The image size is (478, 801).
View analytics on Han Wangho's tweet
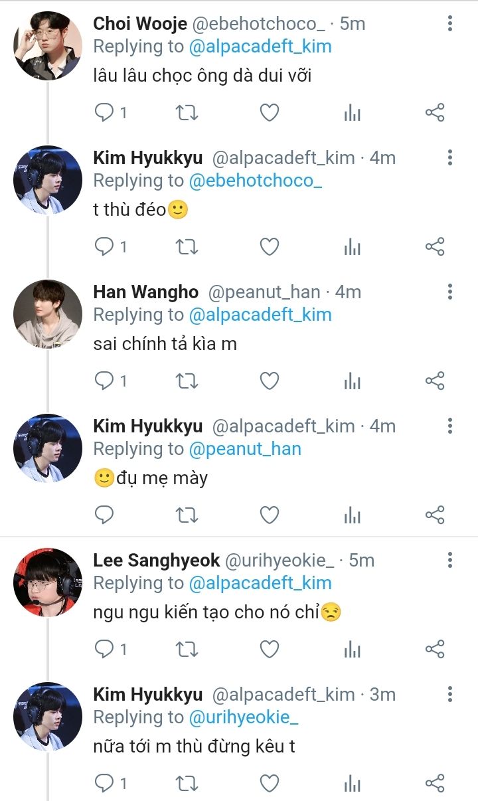tap(352, 381)
